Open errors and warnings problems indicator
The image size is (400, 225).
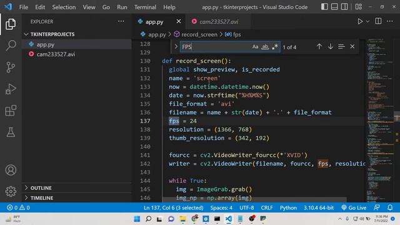click(x=18, y=207)
